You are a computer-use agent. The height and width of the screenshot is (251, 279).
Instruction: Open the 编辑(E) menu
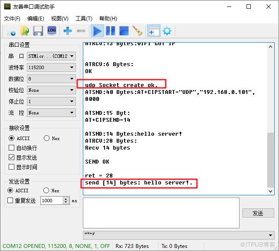point(36,19)
